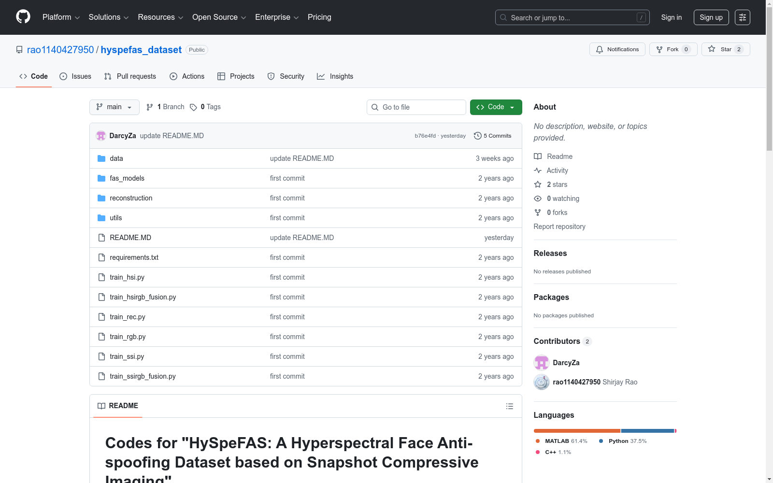Click DarcyZa avatar in commit header
The height and width of the screenshot is (483, 773).
(x=101, y=136)
